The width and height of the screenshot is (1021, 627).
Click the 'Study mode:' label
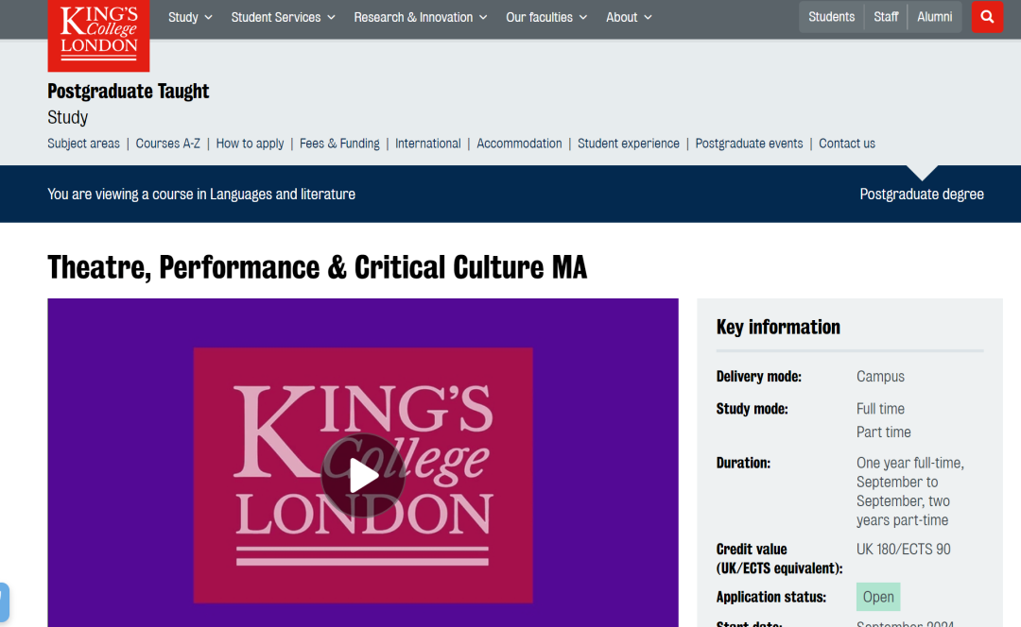point(753,409)
